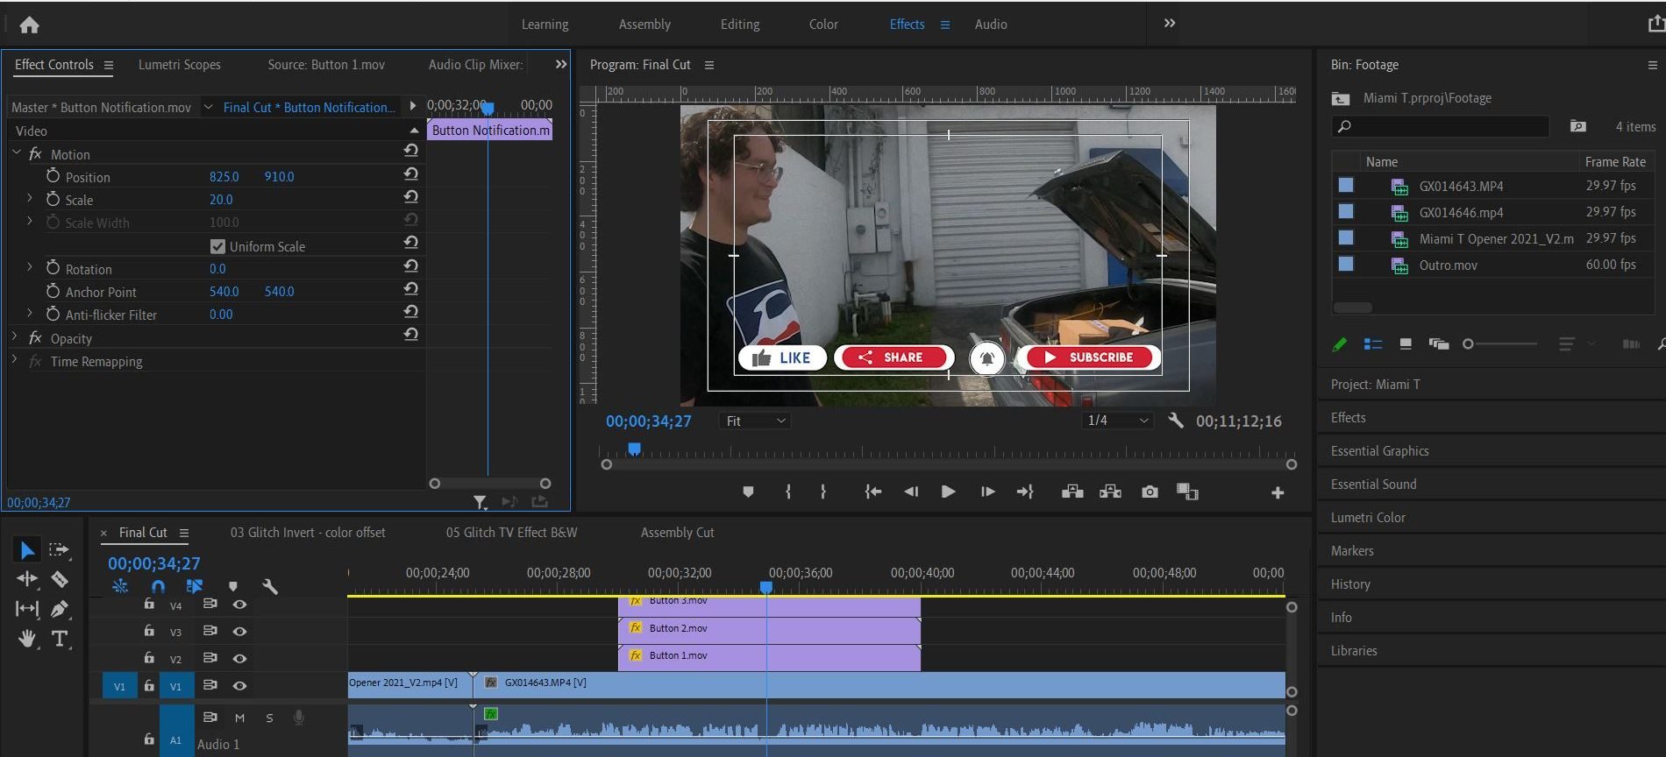Viewport: 1666px width, 757px height.
Task: Select the Track Select Forward tool
Action: pos(59,550)
